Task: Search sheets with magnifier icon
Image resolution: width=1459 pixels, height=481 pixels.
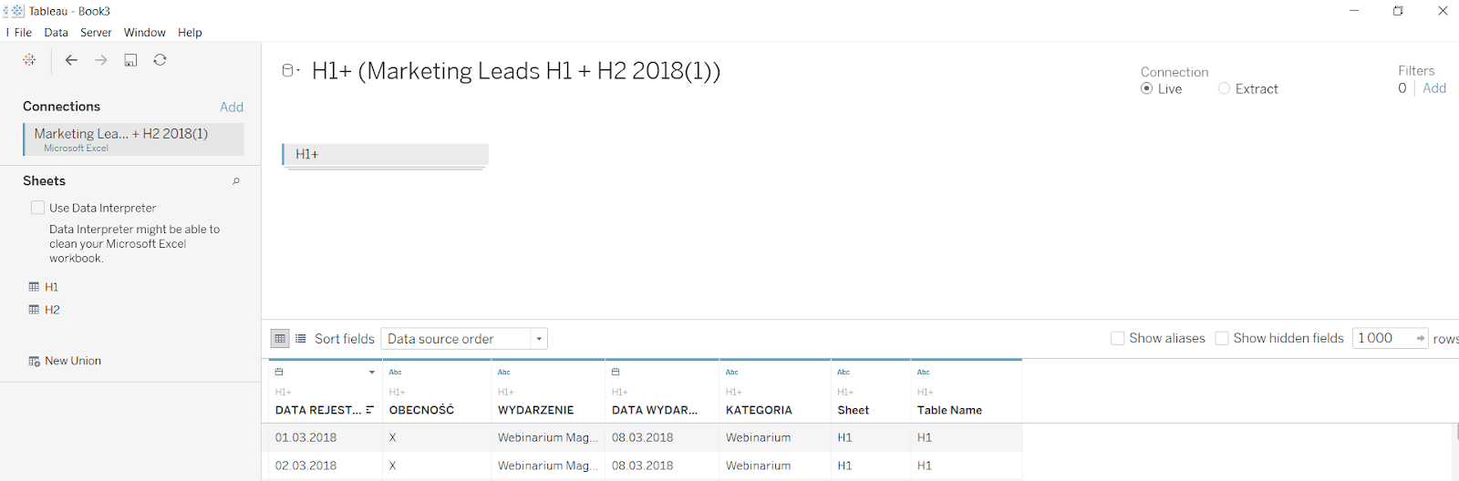Action: pos(236,181)
